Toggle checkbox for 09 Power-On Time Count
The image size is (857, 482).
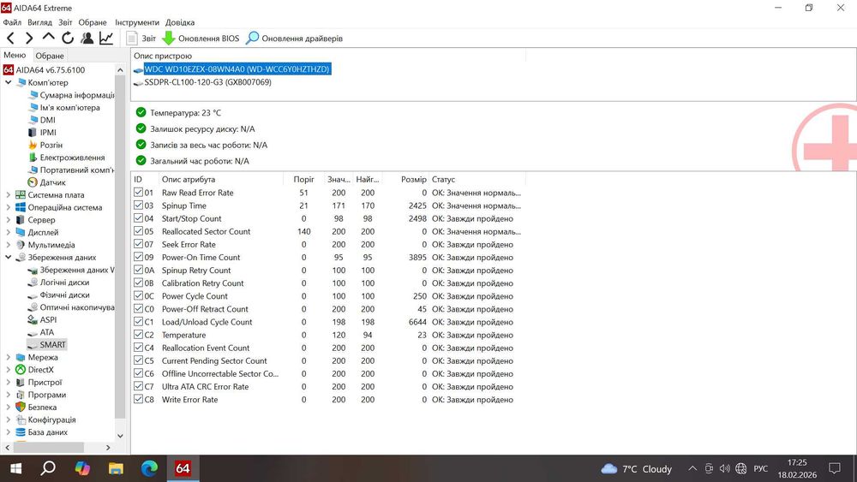(x=138, y=257)
